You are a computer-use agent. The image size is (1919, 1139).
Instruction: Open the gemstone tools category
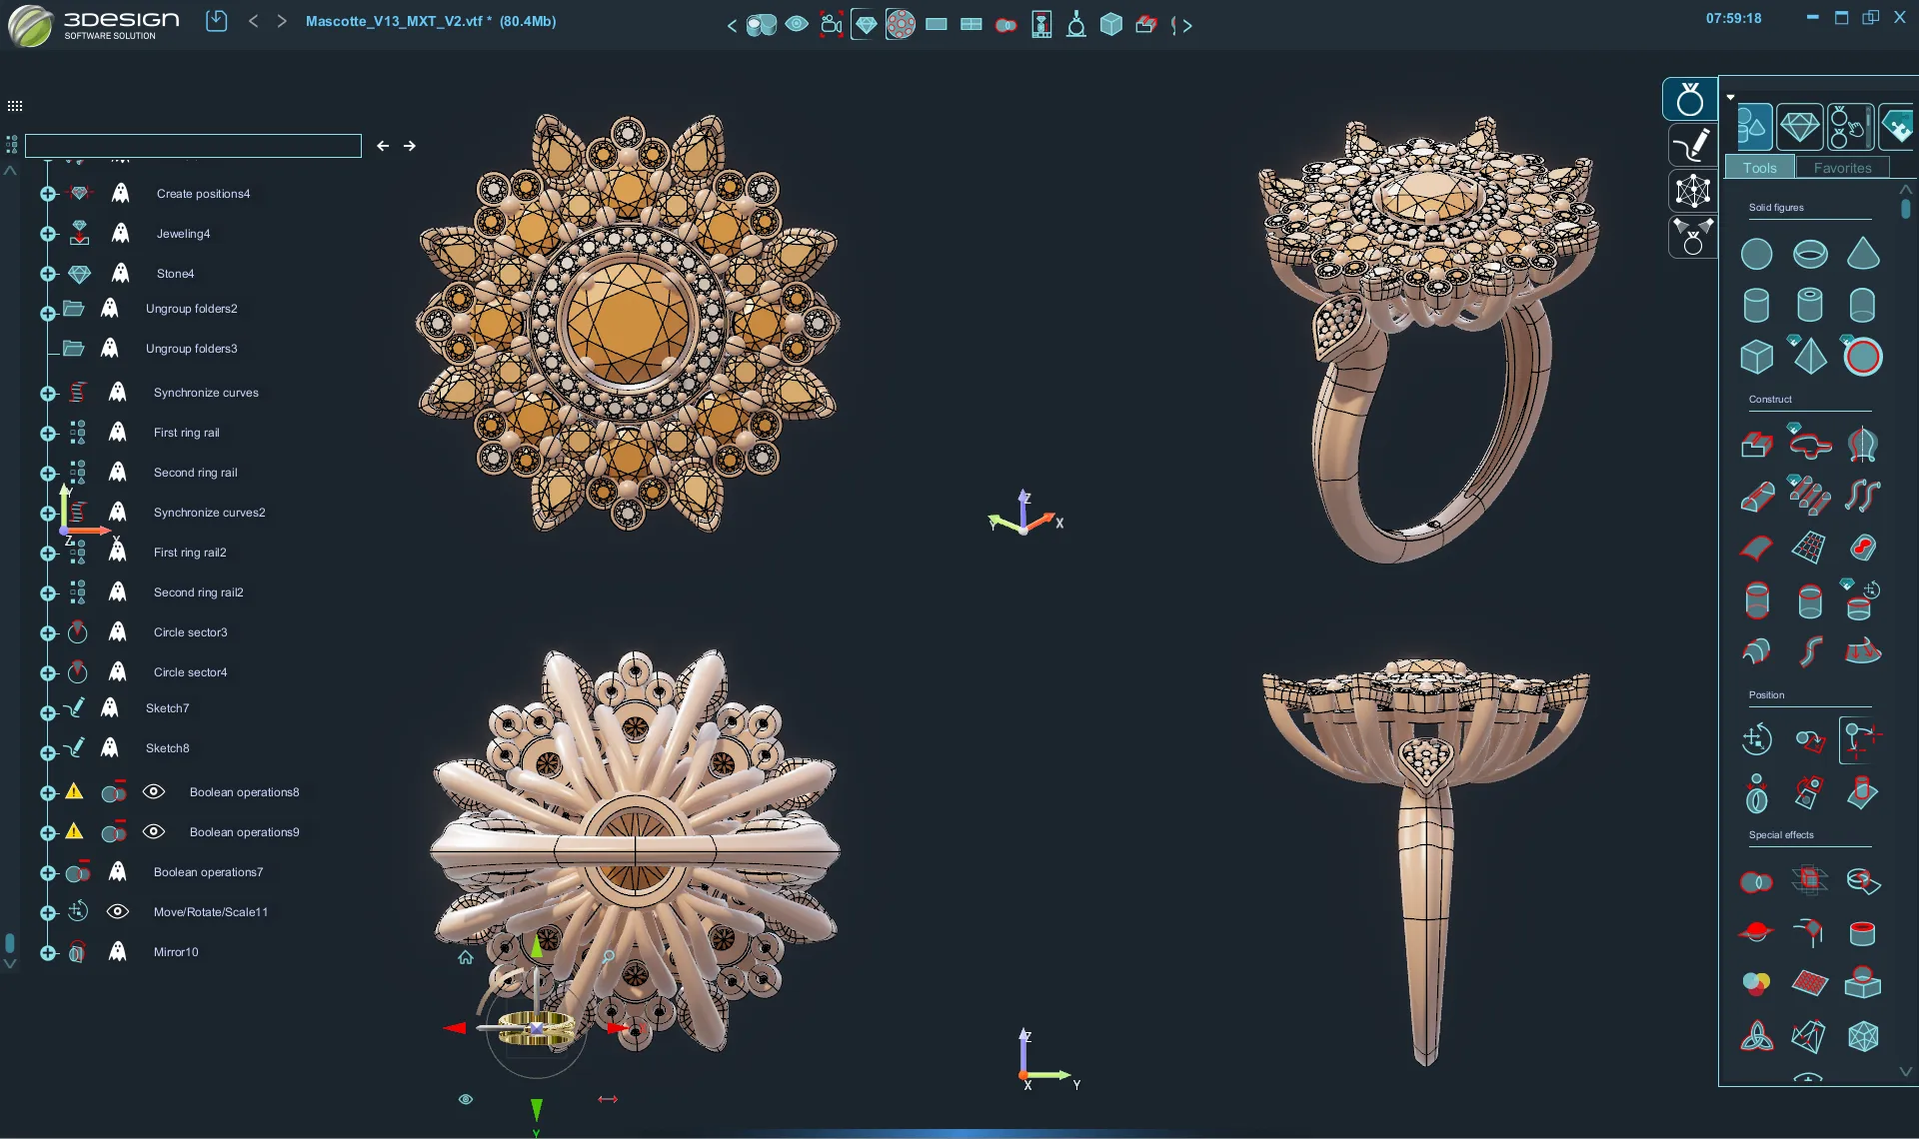1799,127
